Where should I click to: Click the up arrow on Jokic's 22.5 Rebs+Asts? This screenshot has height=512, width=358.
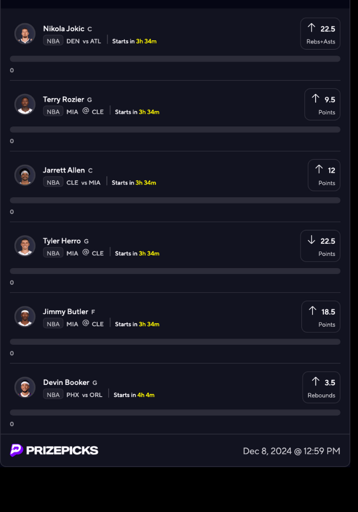(x=311, y=28)
